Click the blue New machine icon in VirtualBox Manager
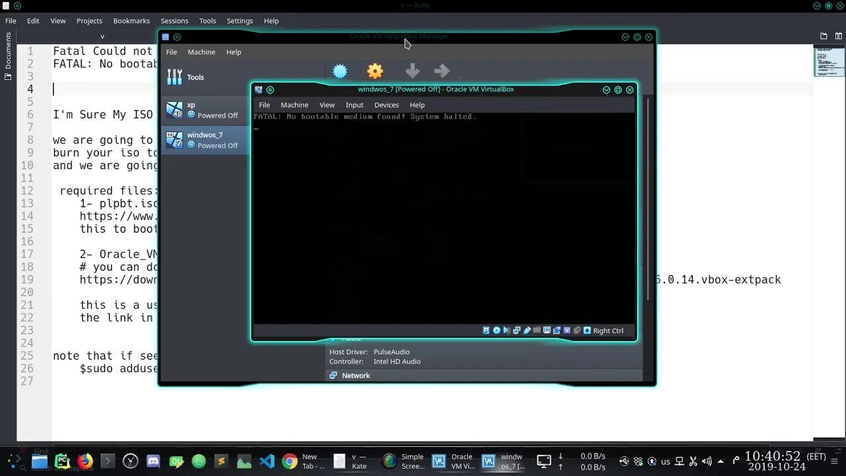This screenshot has width=846, height=476. [x=340, y=71]
